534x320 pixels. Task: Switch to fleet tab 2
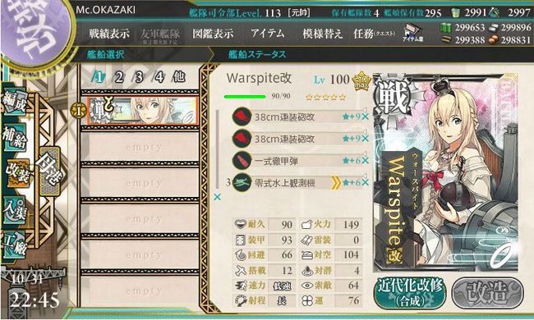click(118, 77)
